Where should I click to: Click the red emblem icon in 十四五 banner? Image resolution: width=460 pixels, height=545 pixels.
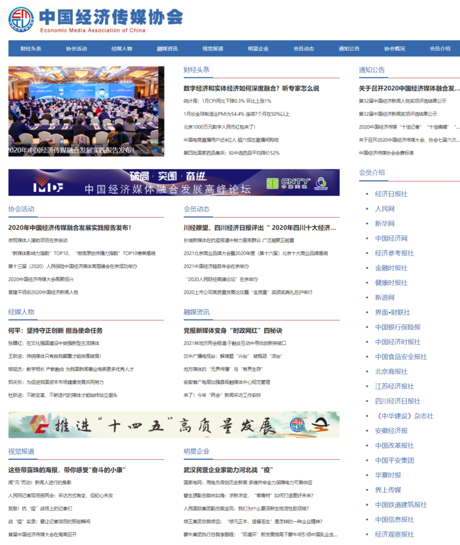[x=38, y=425]
